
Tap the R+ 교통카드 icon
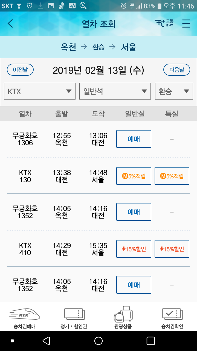click(164, 24)
